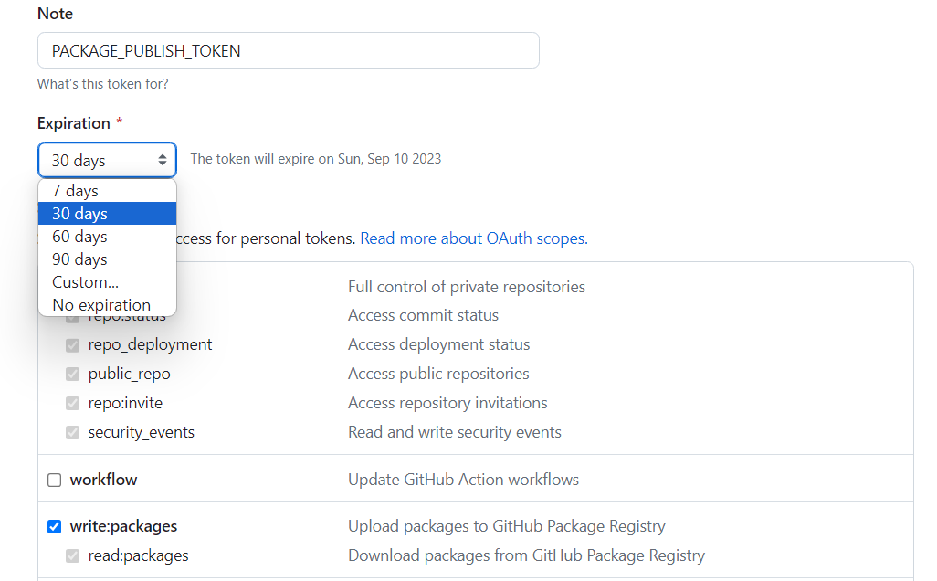Screen dimensions: 937x581
Task: Select No expiration option
Action: pos(101,305)
